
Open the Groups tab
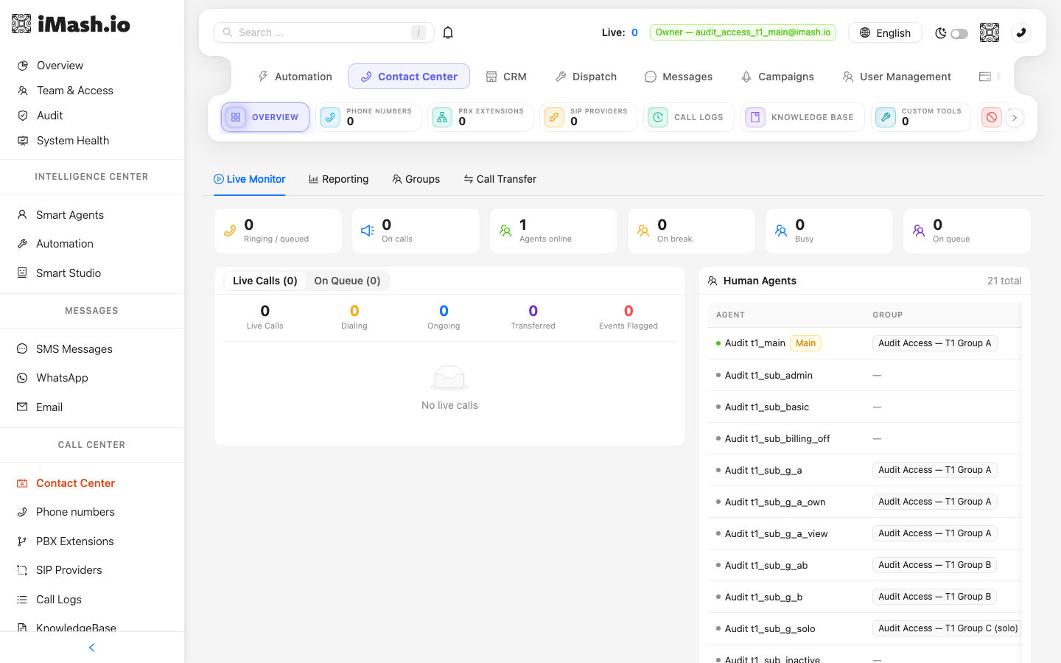416,179
